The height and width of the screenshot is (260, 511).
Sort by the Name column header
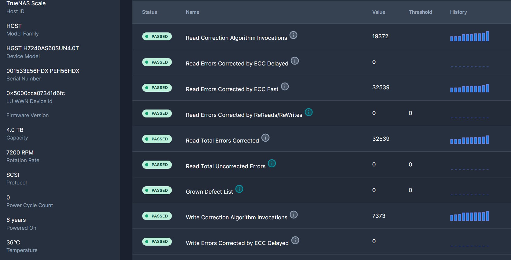tap(193, 12)
